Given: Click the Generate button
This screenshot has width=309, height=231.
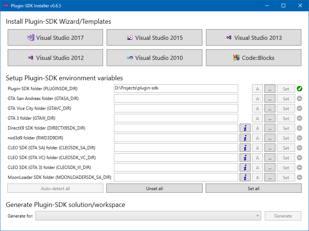Looking at the screenshot, I should (x=283, y=216).
